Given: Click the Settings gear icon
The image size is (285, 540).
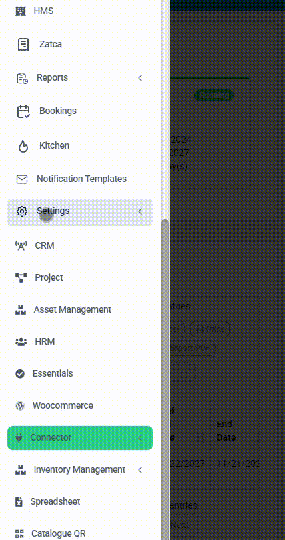Looking at the screenshot, I should (x=22, y=211).
